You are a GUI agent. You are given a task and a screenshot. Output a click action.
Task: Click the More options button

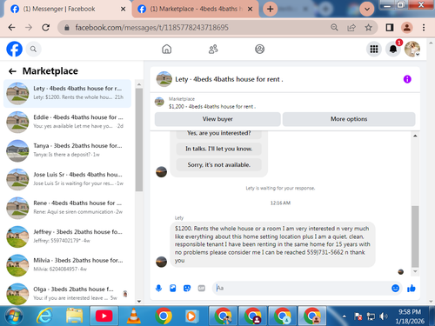[x=349, y=119]
